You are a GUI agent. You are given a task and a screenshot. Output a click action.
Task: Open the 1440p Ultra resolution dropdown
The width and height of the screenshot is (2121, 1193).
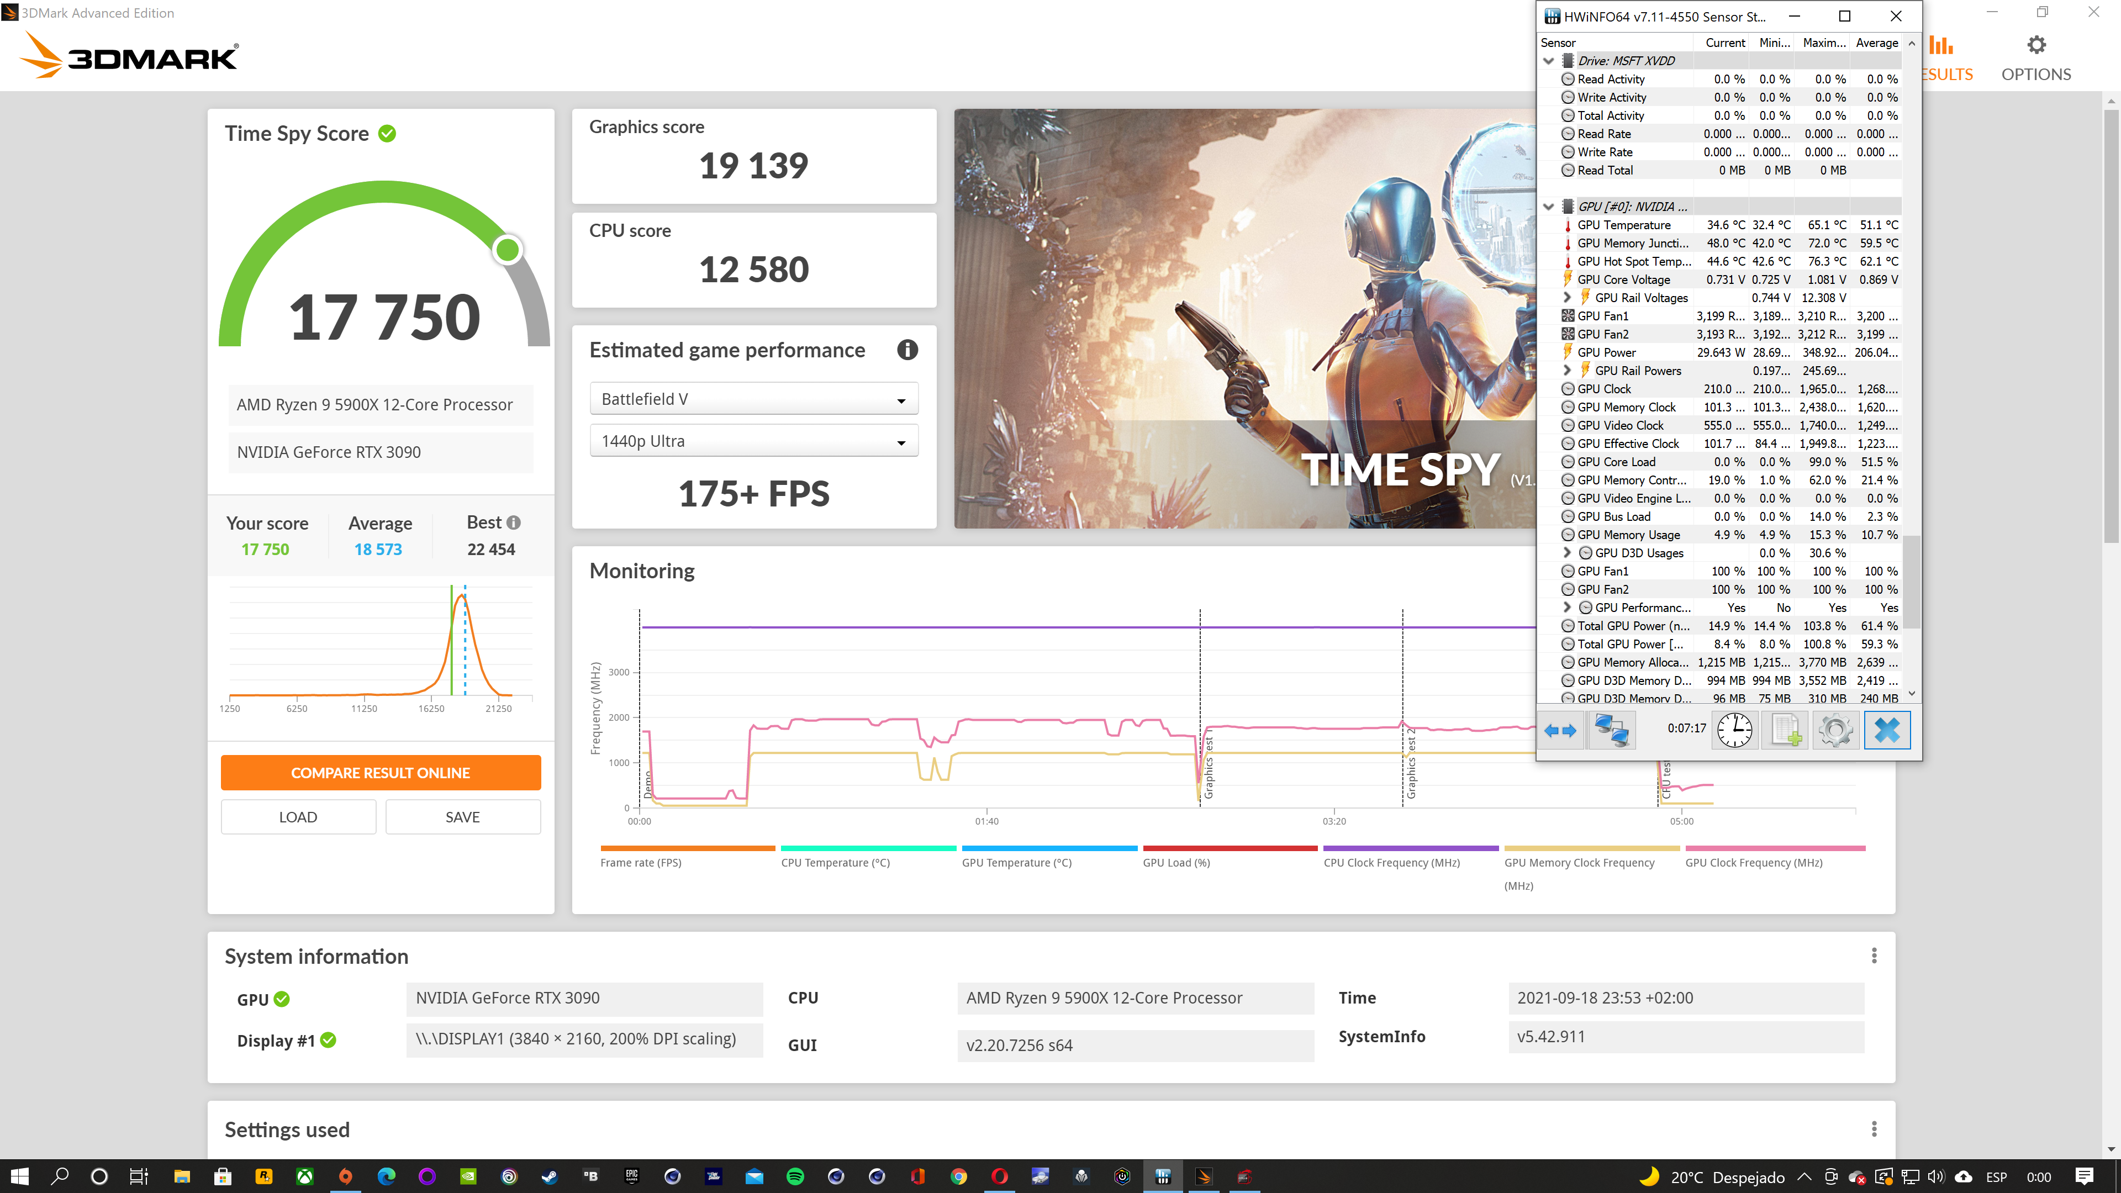[x=753, y=441]
